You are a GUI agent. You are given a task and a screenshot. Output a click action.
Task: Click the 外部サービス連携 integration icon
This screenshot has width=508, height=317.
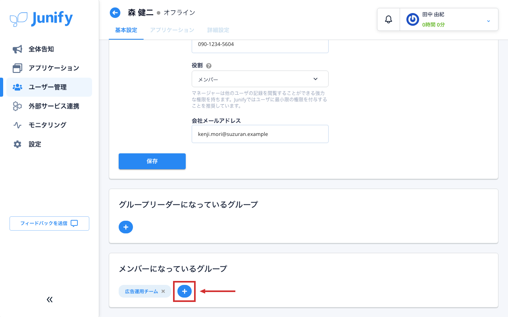(17, 106)
